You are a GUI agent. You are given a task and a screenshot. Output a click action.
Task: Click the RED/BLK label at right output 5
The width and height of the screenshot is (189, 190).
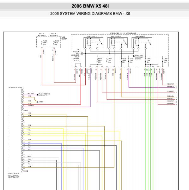pyautogui.click(x=170, y=99)
